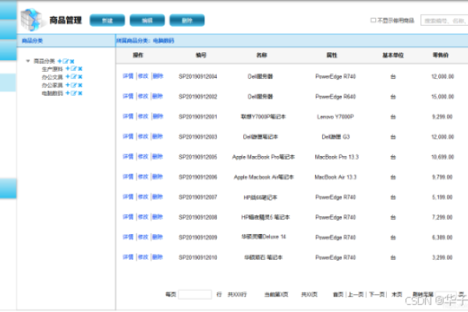
Task: Click the edit icon beside 生产原料
Action: tap(73, 69)
